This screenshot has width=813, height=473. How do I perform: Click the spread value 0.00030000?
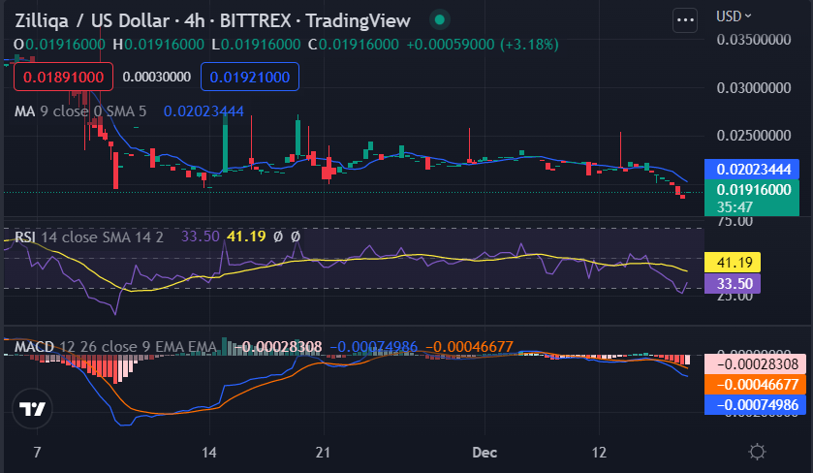click(x=157, y=78)
